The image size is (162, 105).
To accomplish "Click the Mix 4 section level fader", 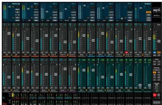I will pyautogui.click(x=85, y=5).
